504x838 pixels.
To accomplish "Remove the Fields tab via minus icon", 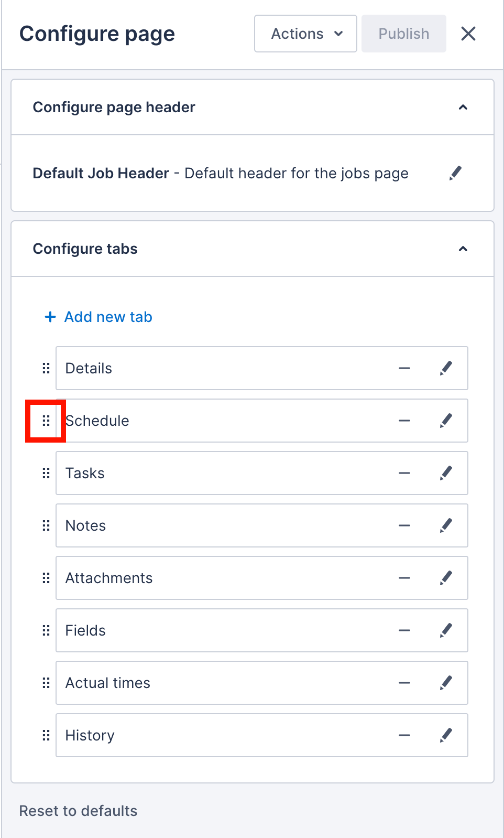I will coord(404,630).
